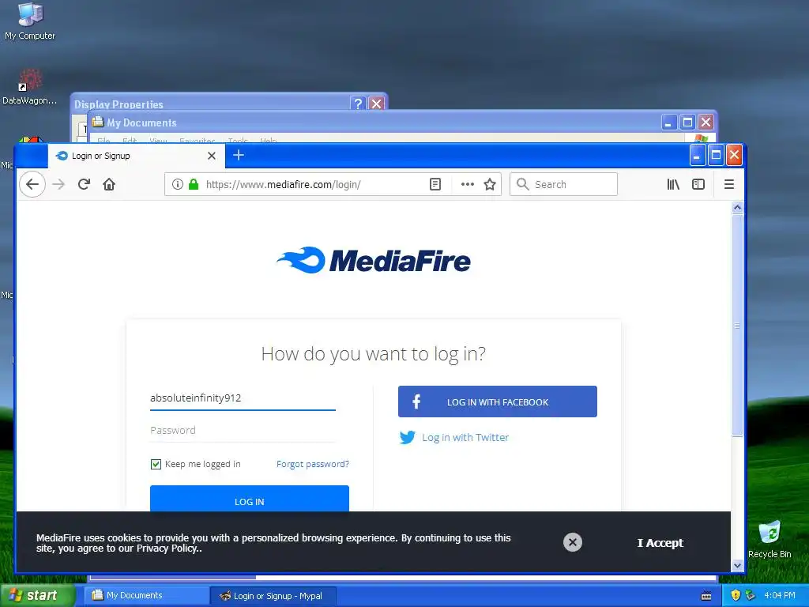The image size is (809, 607).
Task: Click Display Properties help question button
Action: pos(358,104)
